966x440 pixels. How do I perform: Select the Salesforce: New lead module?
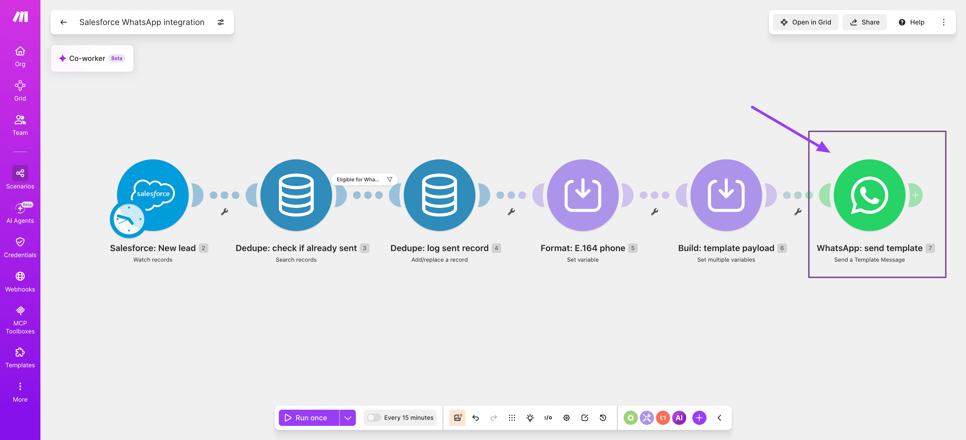[x=153, y=195]
